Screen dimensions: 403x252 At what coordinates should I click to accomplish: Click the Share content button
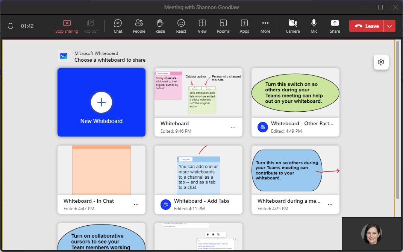[x=335, y=26]
